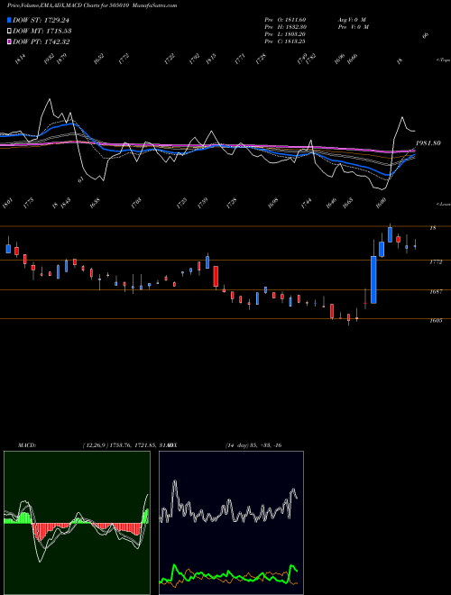Click the blue DOW ST legend swatch
The image size is (451, 595).
tap(10, 20)
